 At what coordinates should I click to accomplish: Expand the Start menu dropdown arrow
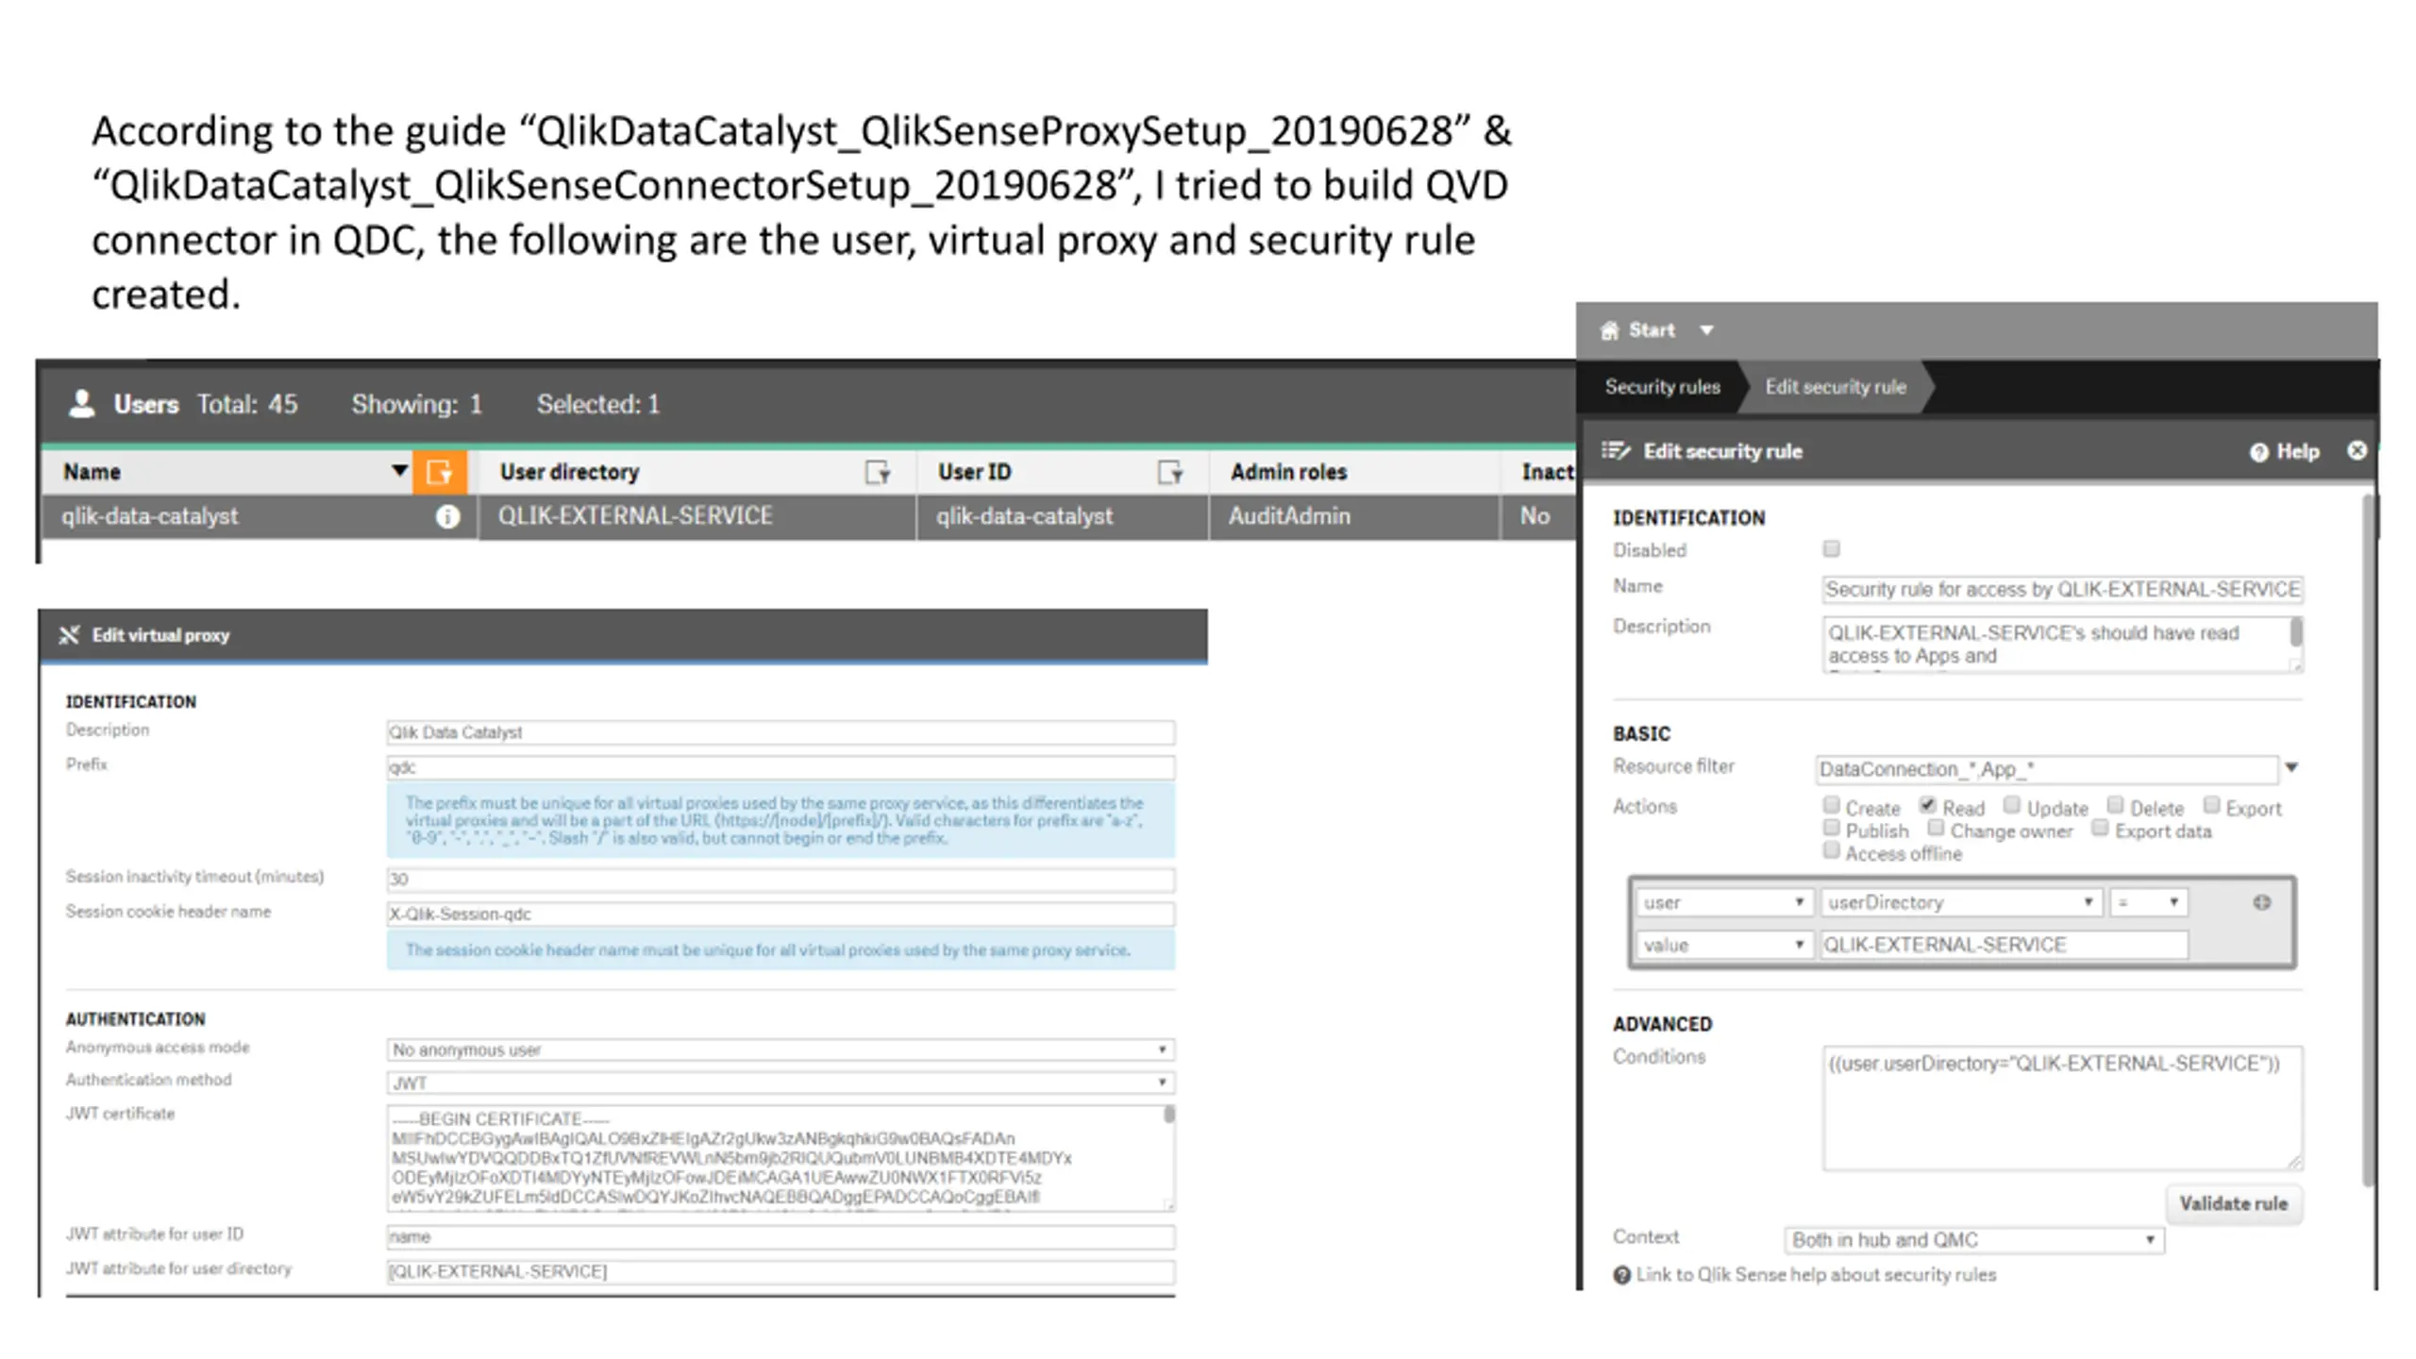(1706, 330)
